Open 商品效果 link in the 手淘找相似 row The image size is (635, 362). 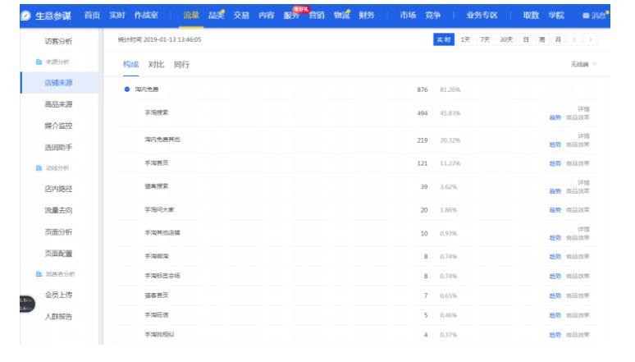[x=578, y=335]
